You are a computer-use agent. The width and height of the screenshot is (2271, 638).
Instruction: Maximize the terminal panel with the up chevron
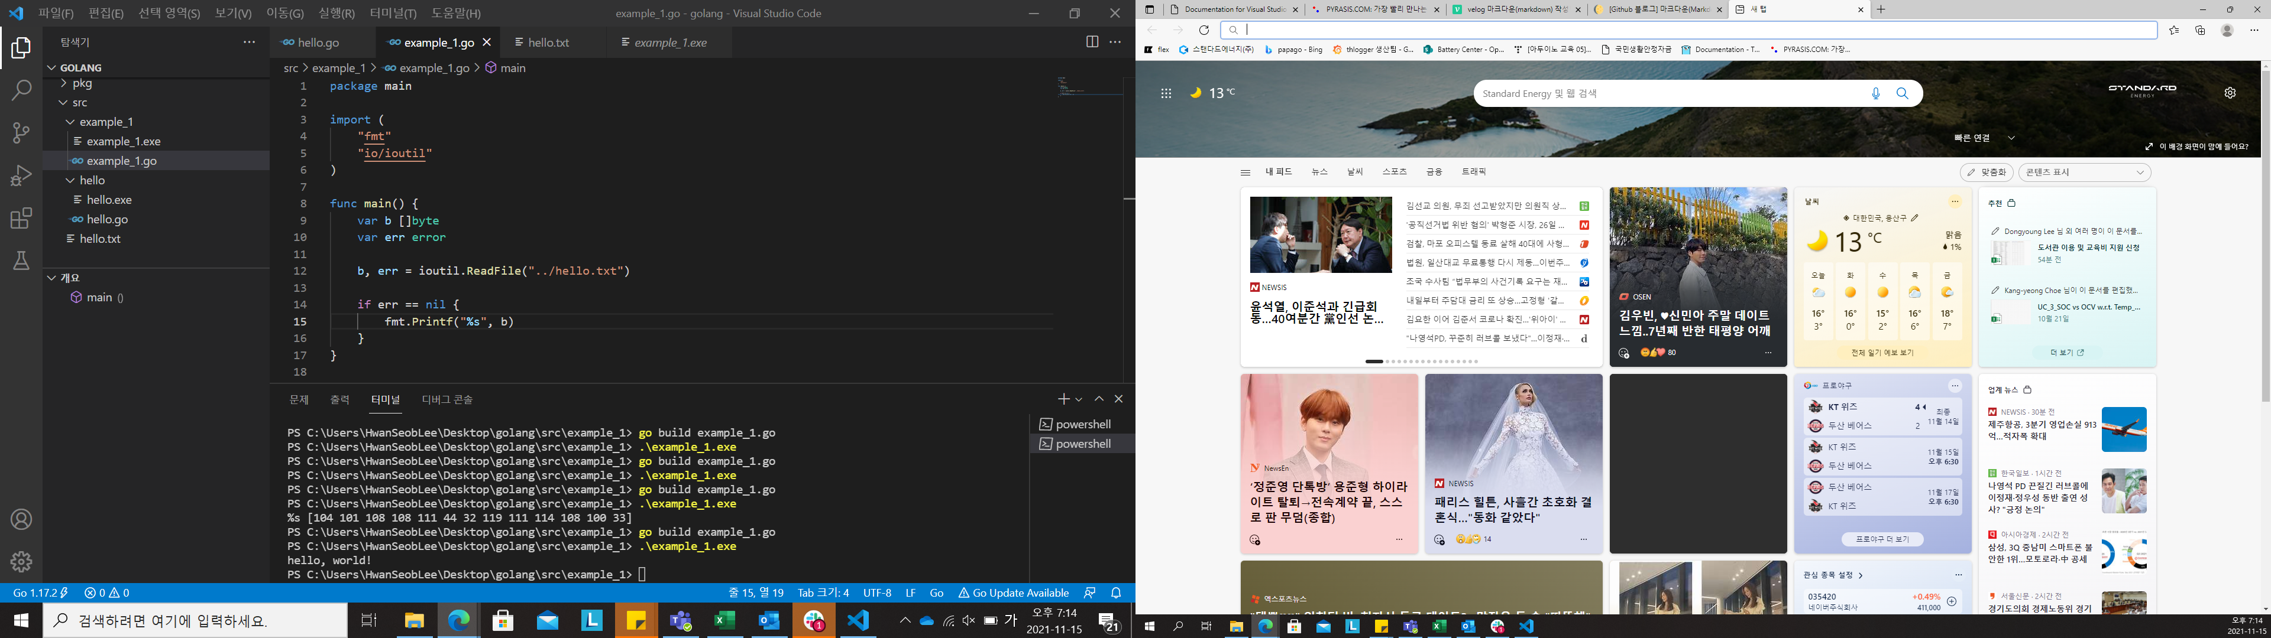click(1098, 399)
